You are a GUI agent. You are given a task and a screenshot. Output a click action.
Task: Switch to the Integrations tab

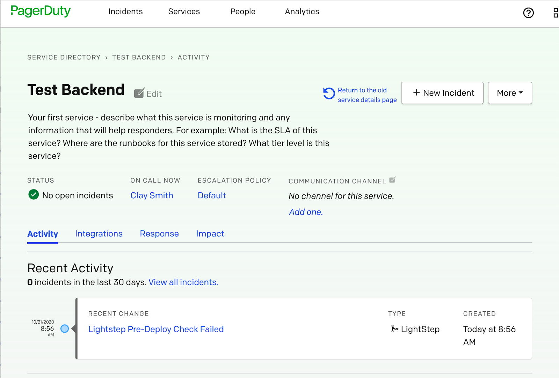click(x=99, y=234)
